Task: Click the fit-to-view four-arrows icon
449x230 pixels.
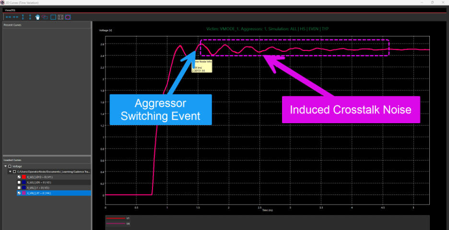Action: [60, 17]
